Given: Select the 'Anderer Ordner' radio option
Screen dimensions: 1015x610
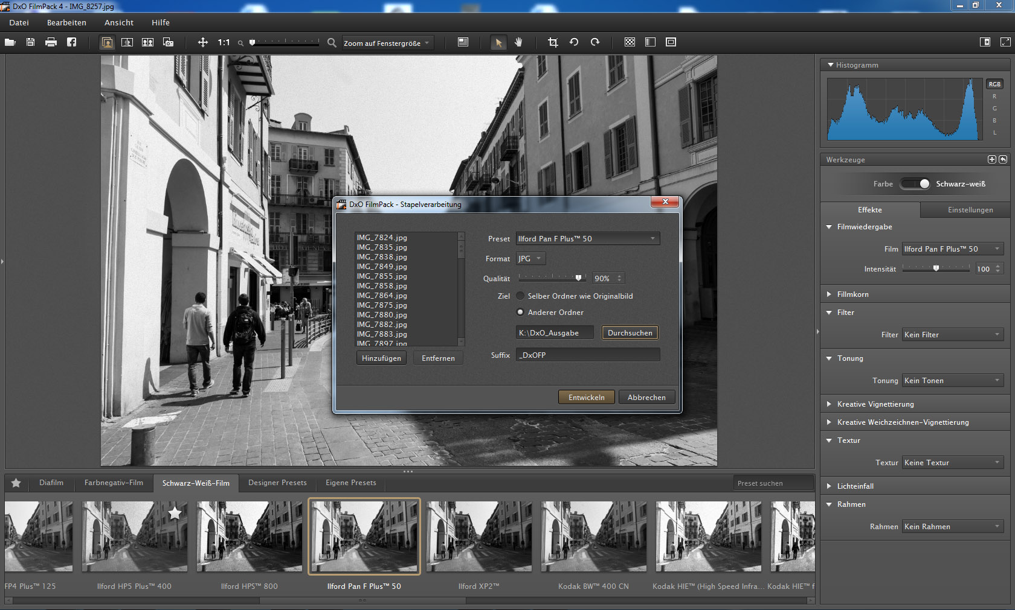Looking at the screenshot, I should point(520,313).
